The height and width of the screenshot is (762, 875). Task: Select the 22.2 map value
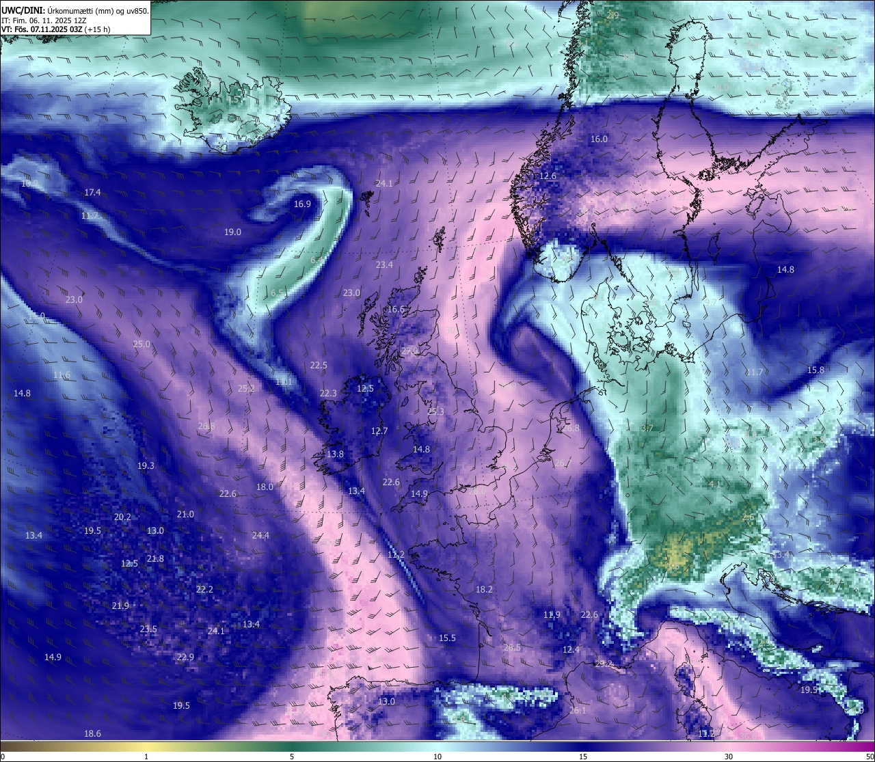pos(204,589)
